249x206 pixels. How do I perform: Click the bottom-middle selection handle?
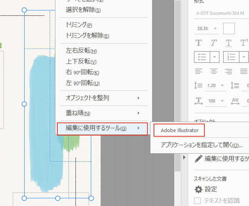point(58,198)
